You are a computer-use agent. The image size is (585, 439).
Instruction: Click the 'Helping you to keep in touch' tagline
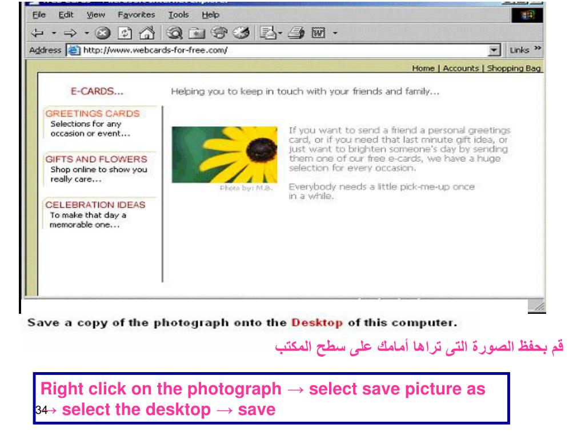pyautogui.click(x=305, y=91)
